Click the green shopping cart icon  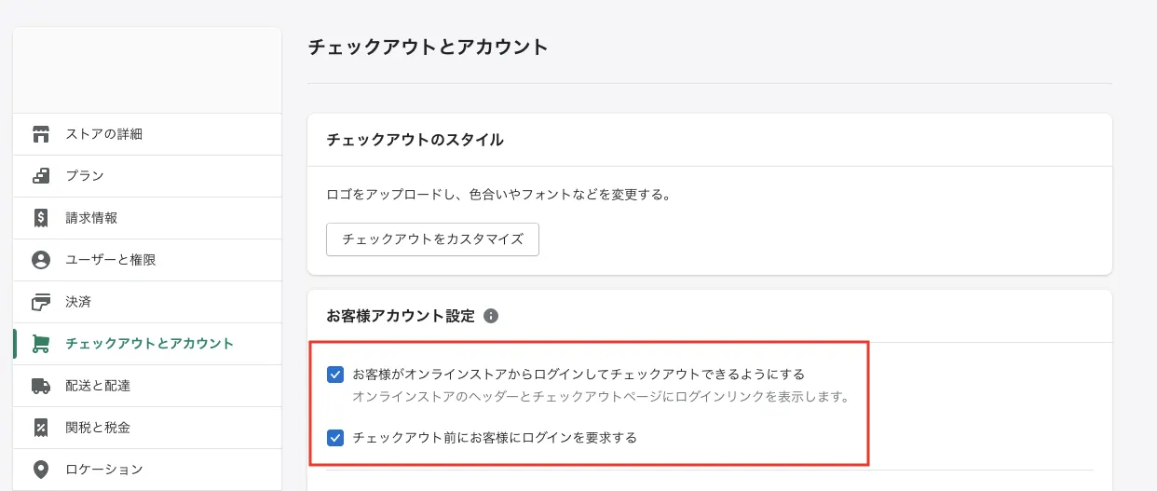point(40,344)
